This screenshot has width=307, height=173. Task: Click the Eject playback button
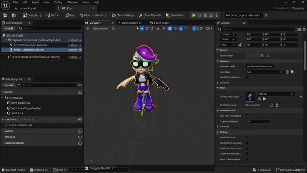click(211, 15)
